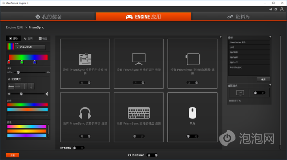
Task: Open settings via the gear icon
Action: 276,9
